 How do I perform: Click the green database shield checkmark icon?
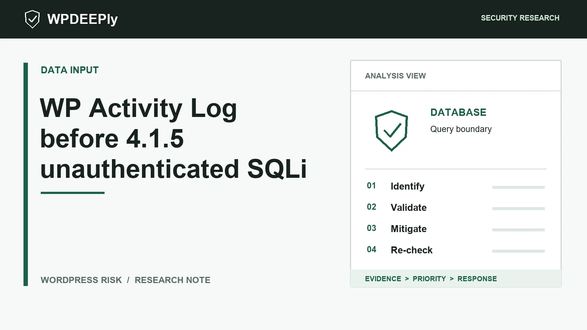click(x=391, y=131)
